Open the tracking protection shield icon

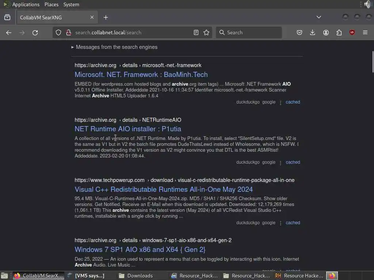point(58,32)
